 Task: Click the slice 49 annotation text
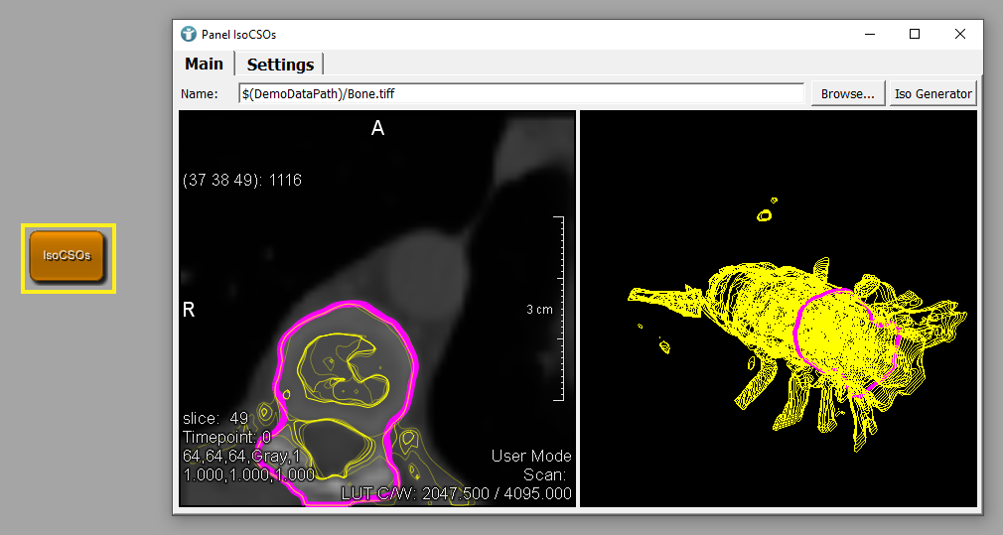pos(215,418)
